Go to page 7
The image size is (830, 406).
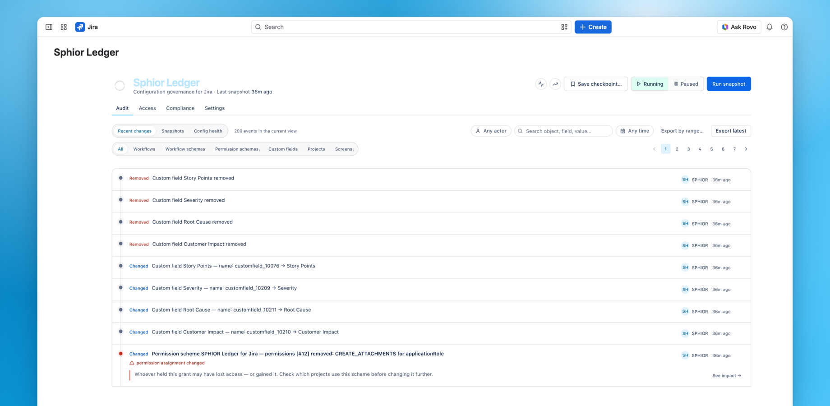(x=734, y=149)
